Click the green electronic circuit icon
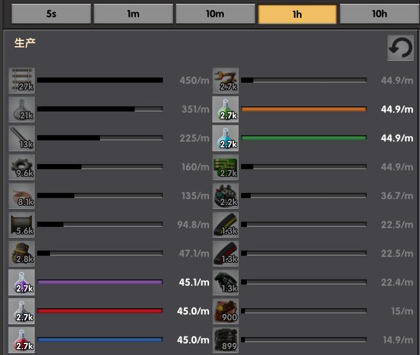This screenshot has width=420, height=355. [225, 167]
